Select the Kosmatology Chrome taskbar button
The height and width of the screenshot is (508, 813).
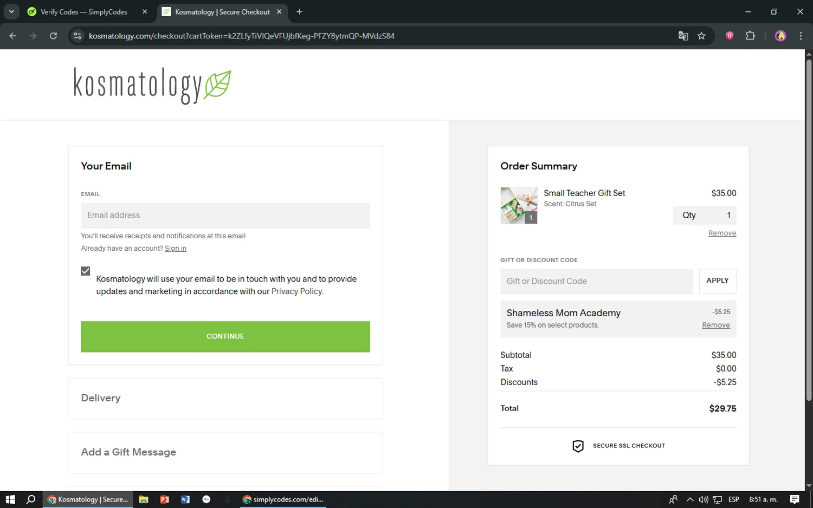[x=88, y=499]
